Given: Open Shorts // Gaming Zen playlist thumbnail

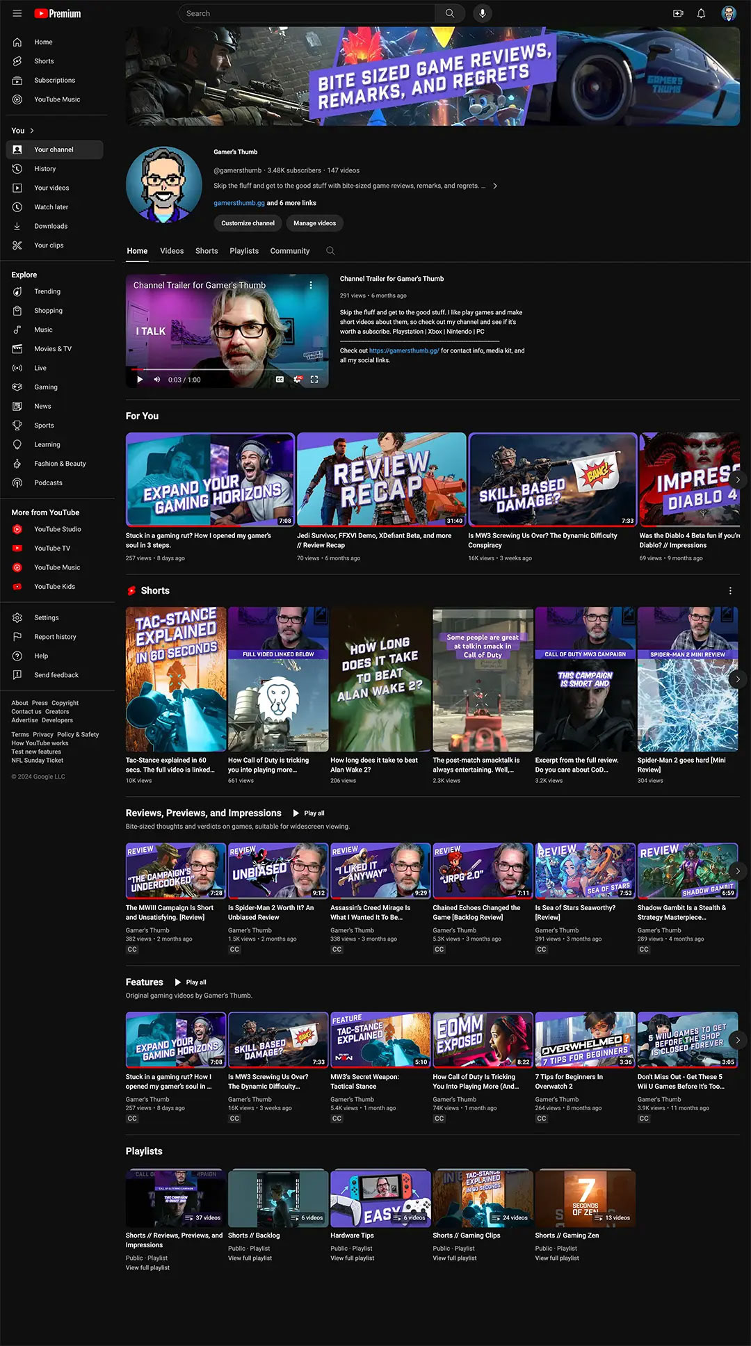Looking at the screenshot, I should pos(586,1198).
